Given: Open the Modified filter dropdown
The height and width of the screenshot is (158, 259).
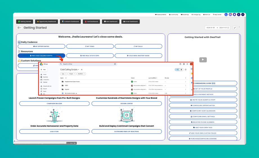Looking at the screenshot, I should (81, 74).
